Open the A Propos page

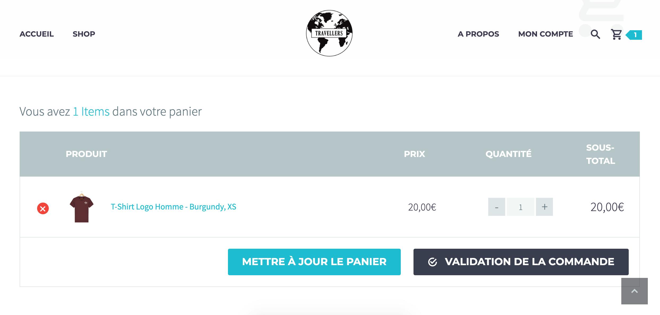click(x=478, y=34)
